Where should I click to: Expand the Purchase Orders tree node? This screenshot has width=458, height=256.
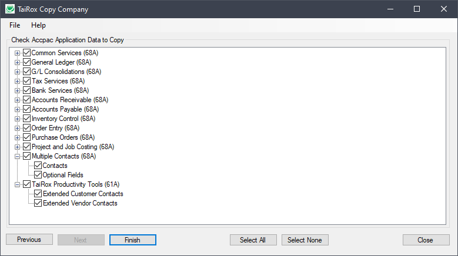17,137
